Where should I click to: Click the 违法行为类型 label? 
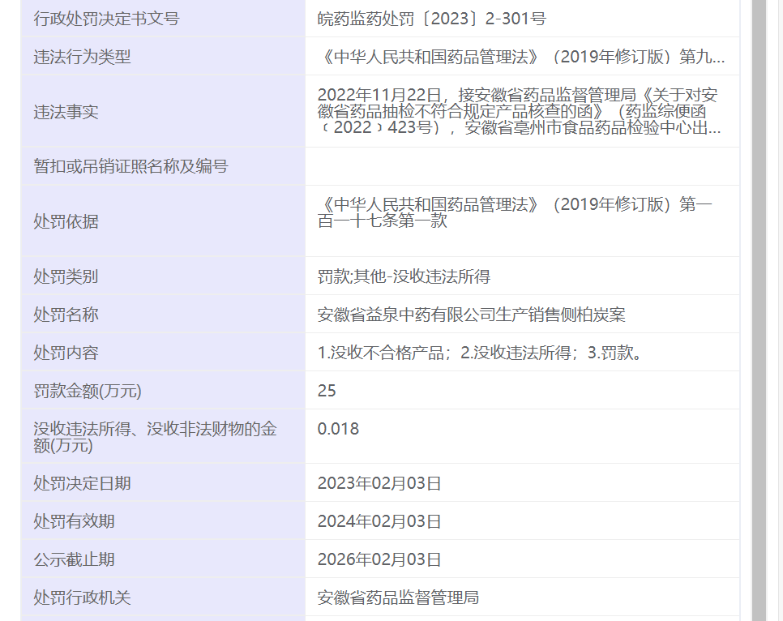pos(82,57)
